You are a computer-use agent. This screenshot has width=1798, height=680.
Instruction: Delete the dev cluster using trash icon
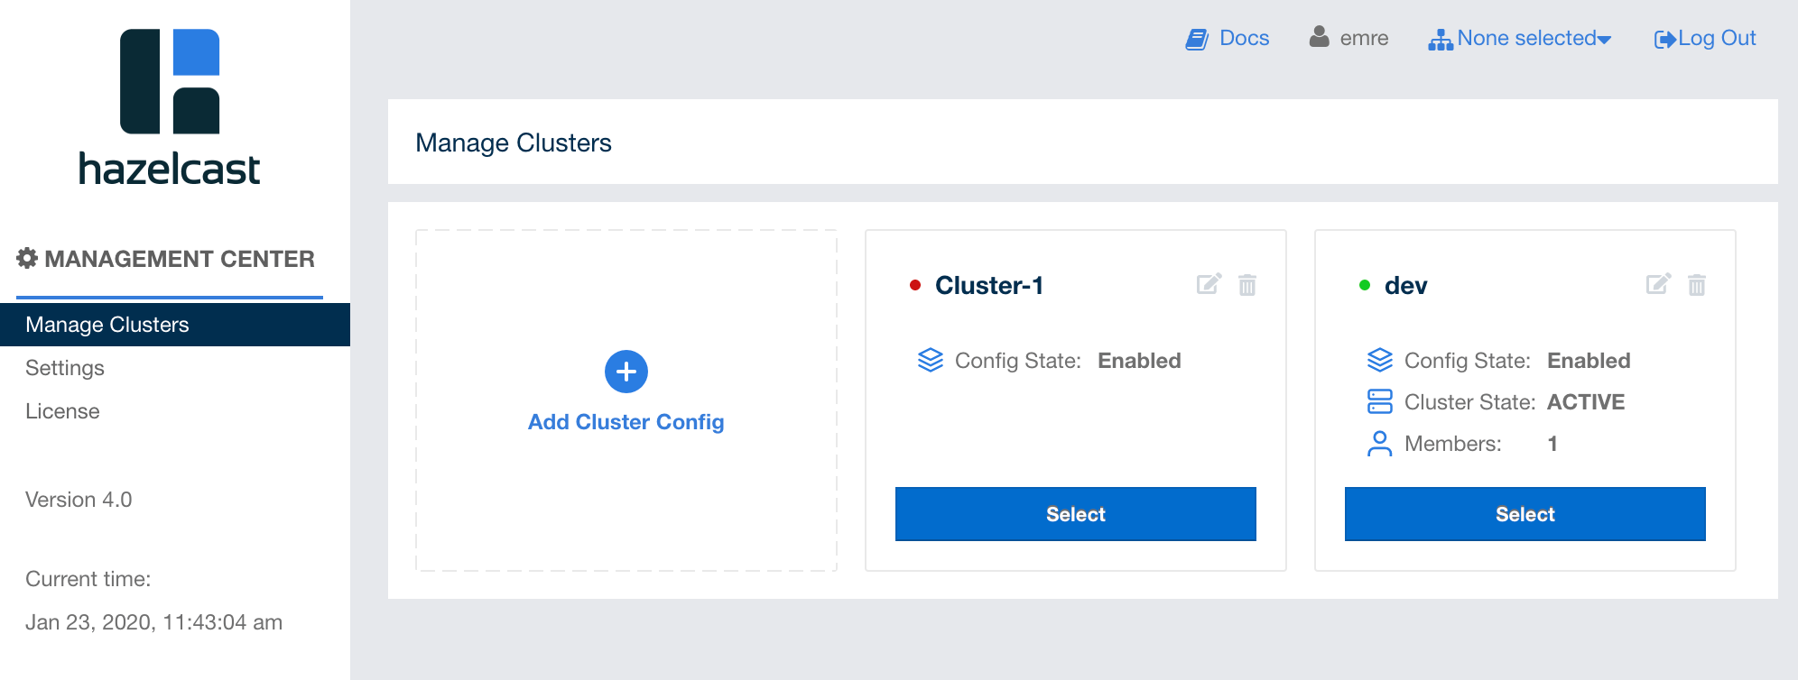point(1697,285)
